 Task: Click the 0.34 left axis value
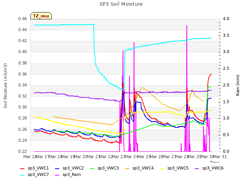pos(23,85)
